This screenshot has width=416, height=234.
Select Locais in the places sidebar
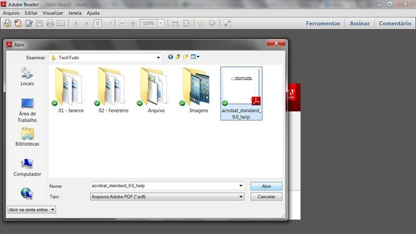point(27,76)
